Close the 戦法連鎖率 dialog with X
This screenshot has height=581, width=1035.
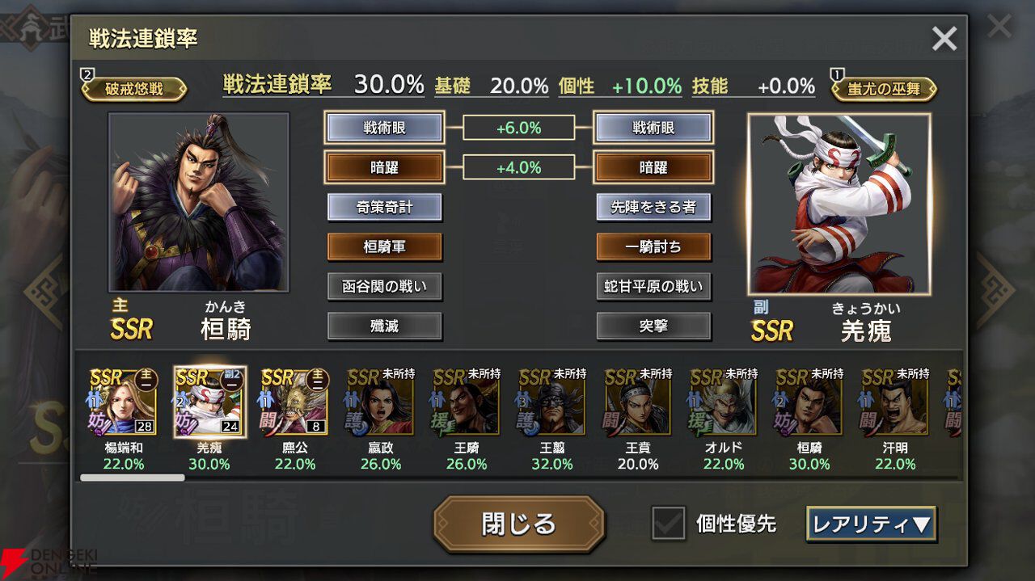coord(944,38)
